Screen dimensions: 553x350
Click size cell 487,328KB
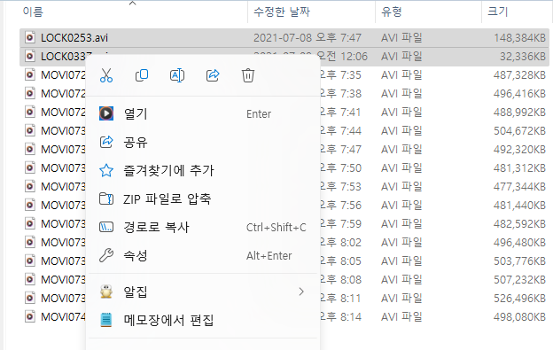[x=520, y=75]
